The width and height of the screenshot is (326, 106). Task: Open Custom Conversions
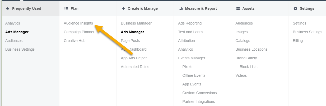pos(199,93)
